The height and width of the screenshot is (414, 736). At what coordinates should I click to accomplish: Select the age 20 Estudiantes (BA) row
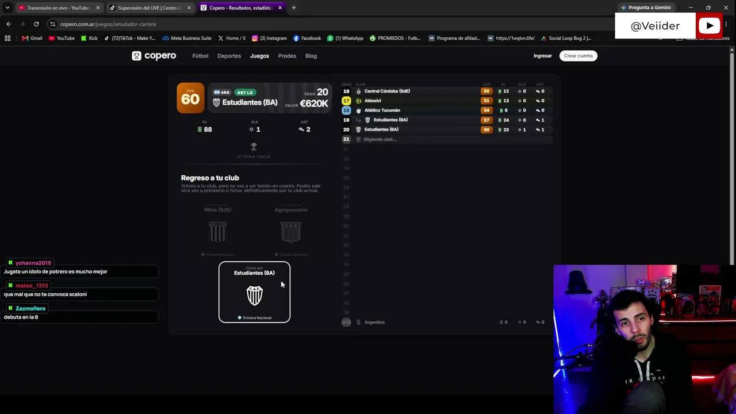coord(446,129)
